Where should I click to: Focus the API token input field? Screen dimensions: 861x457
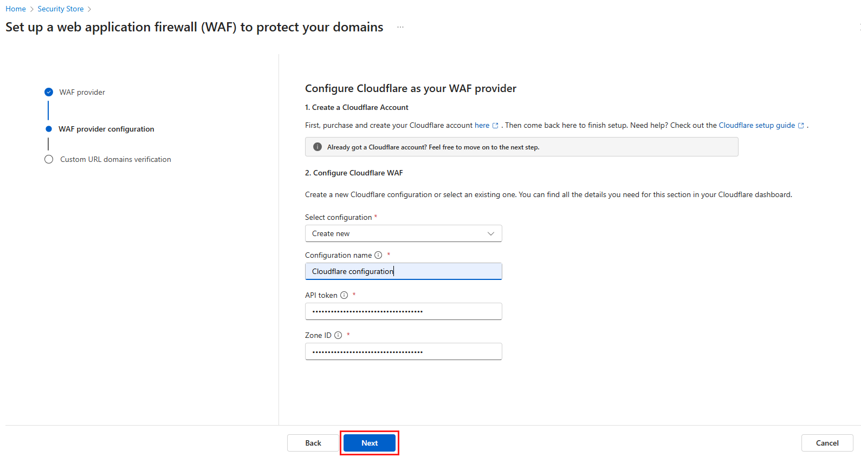(403, 311)
